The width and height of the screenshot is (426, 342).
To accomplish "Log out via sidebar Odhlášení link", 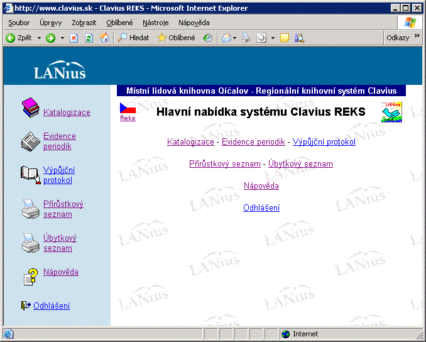I will pos(52,306).
